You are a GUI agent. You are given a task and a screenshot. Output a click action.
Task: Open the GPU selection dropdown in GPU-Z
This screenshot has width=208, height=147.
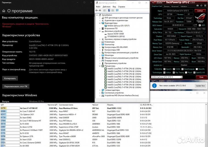point(181,77)
